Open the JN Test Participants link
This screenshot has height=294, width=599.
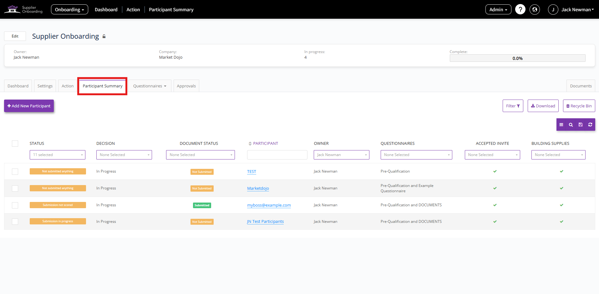coord(265,222)
